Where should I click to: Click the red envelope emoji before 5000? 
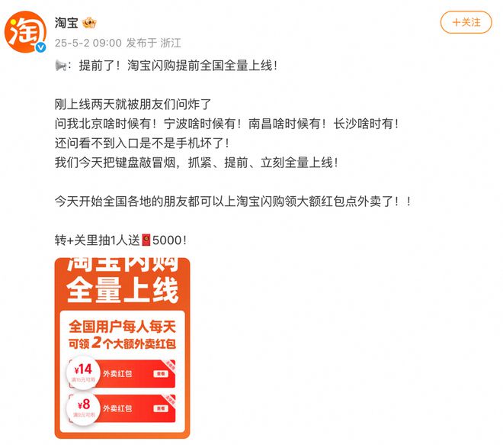[146, 240]
